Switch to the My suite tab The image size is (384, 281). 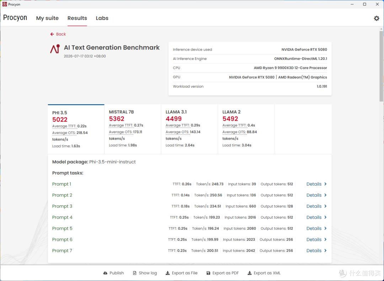pos(47,18)
